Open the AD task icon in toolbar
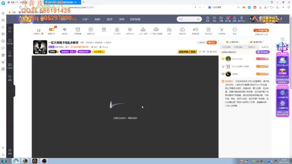292x164 pixels. pos(91,30)
